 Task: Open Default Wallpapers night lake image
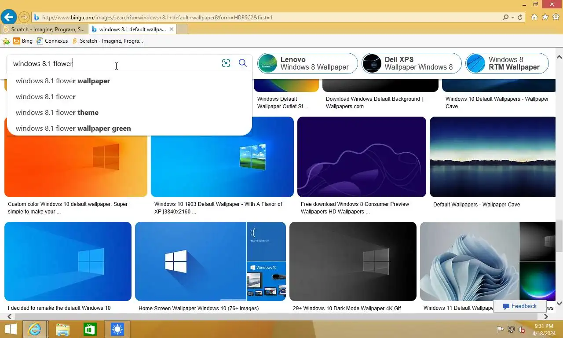point(493,157)
